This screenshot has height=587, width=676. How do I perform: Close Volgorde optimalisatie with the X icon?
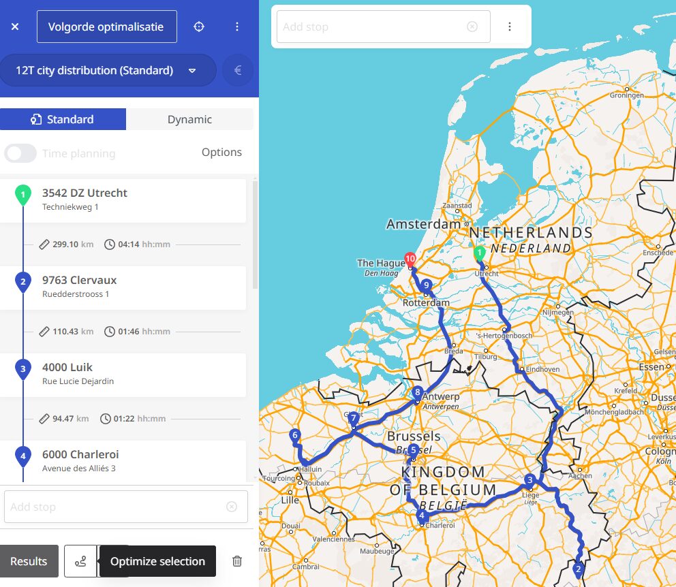coord(16,27)
